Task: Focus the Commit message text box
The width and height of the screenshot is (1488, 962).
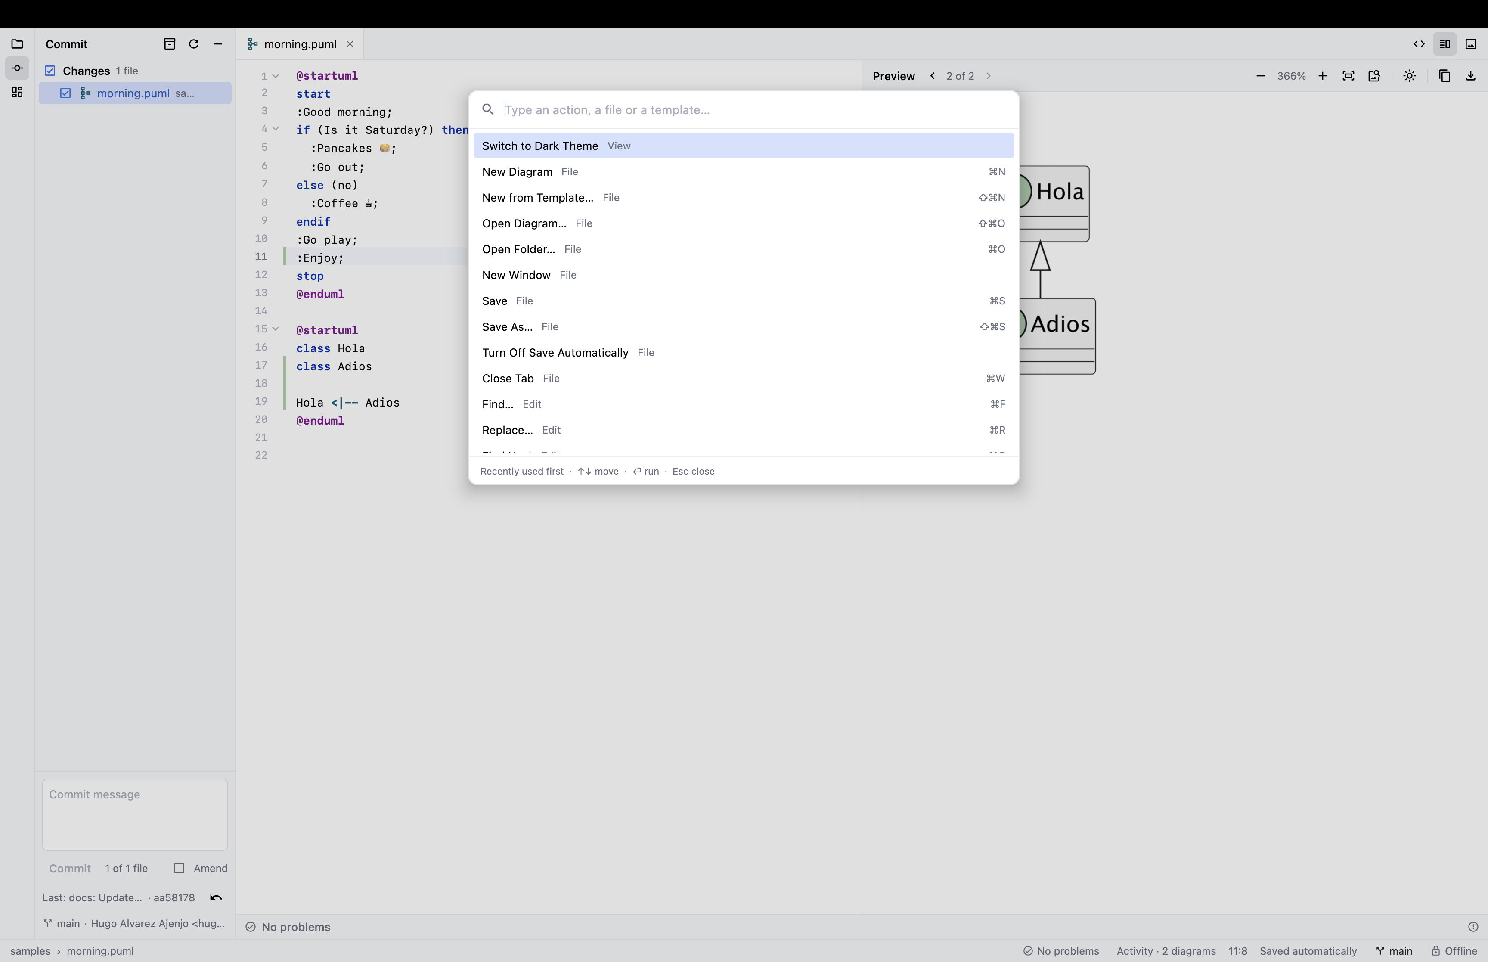Action: click(135, 814)
